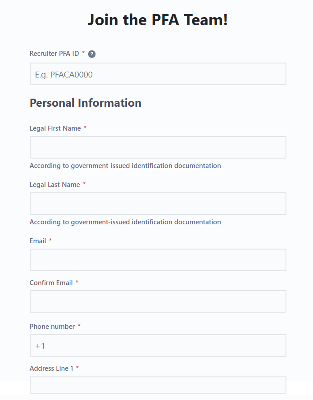The height and width of the screenshot is (400, 313).
Task: Select the Phone number field showing +1
Action: click(158, 345)
